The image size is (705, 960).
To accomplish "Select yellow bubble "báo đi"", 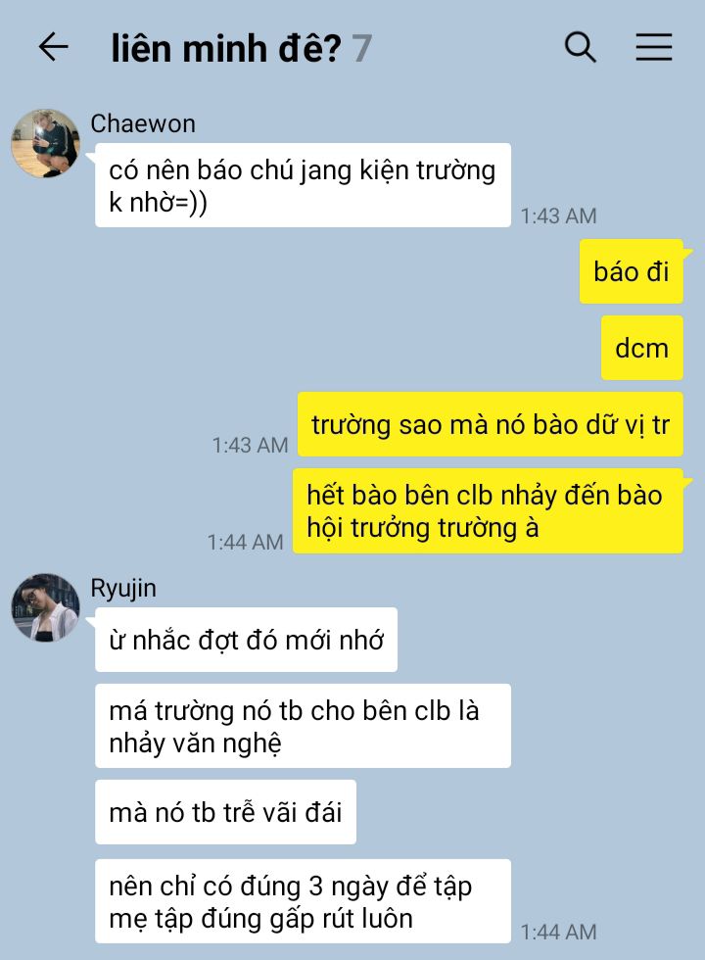I will pos(631,271).
